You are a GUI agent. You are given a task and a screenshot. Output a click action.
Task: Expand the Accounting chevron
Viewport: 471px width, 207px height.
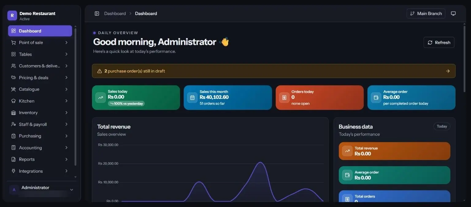(x=66, y=148)
